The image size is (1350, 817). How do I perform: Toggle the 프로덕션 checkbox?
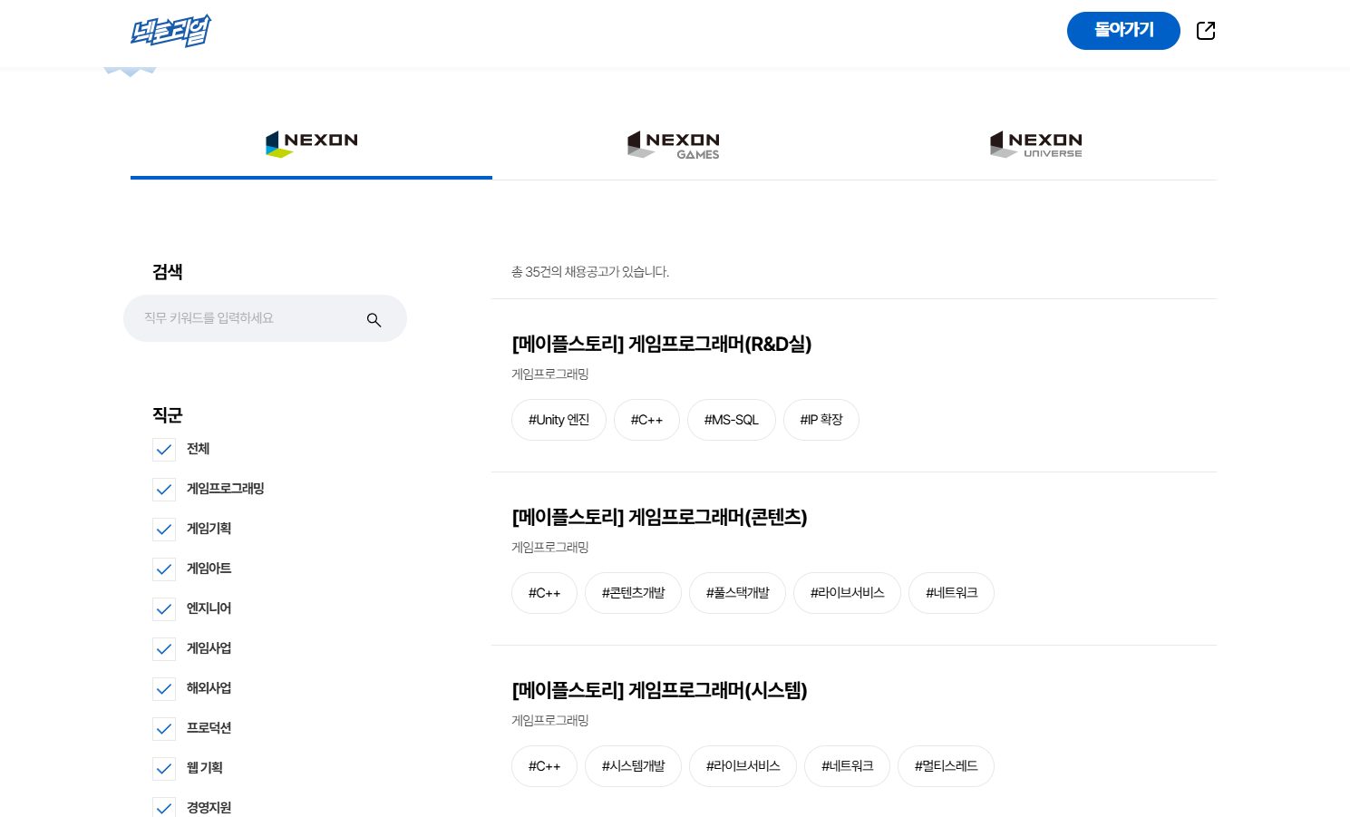164,729
